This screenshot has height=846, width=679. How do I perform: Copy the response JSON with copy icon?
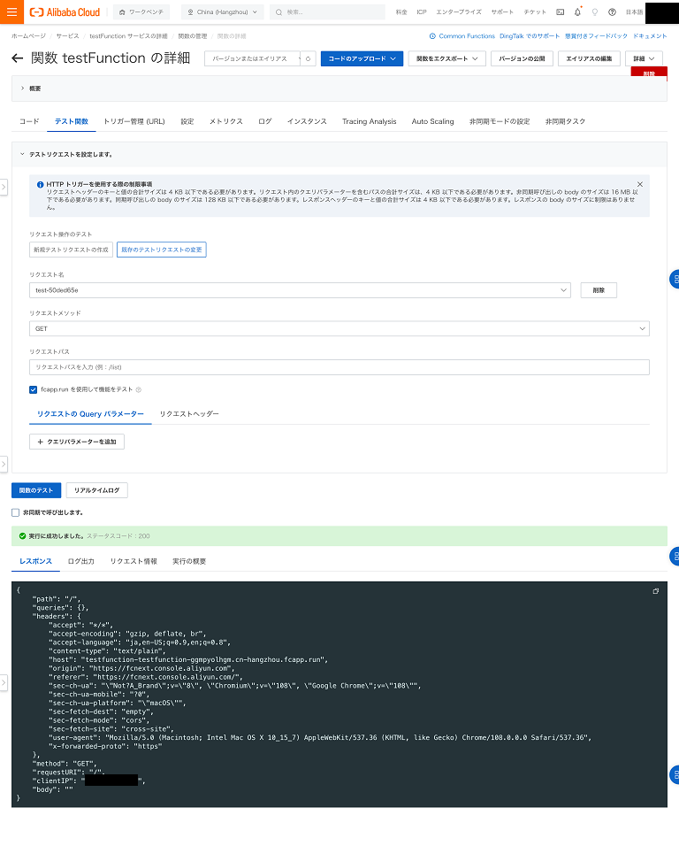coord(655,590)
